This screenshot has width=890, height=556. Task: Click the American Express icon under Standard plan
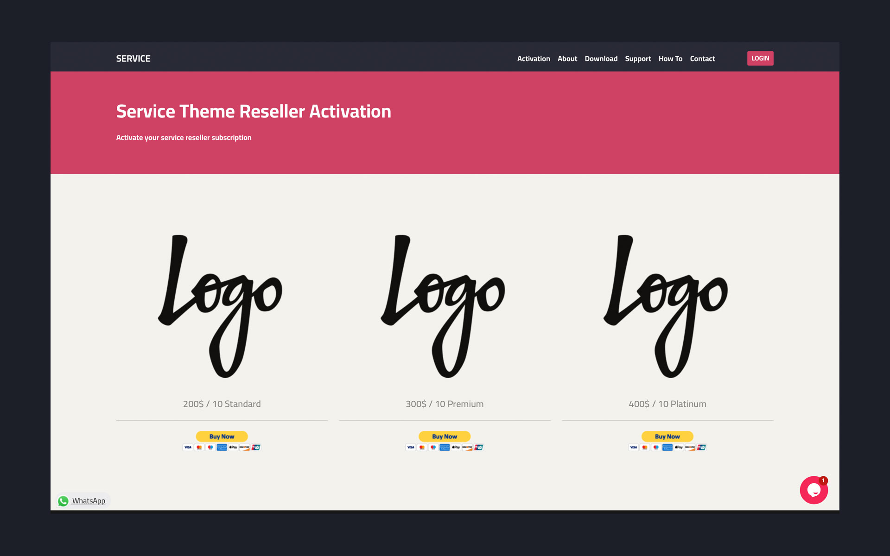[222, 447]
